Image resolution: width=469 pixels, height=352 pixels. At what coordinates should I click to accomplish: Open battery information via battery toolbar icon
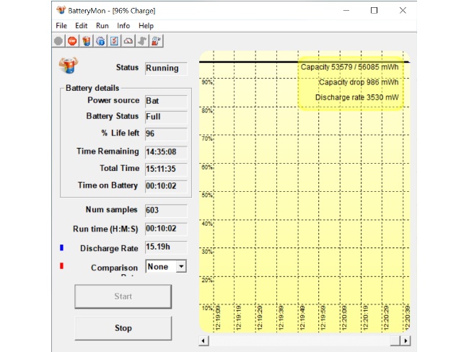coord(87,41)
